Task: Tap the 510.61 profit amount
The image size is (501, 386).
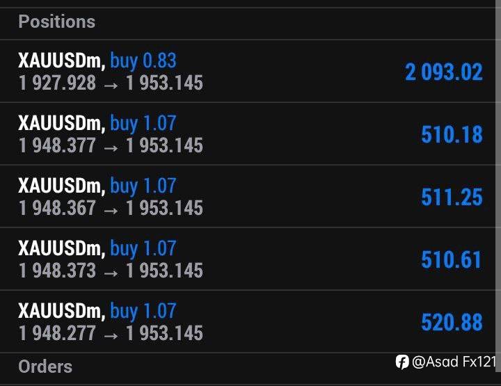Action: pyautogui.click(x=451, y=259)
